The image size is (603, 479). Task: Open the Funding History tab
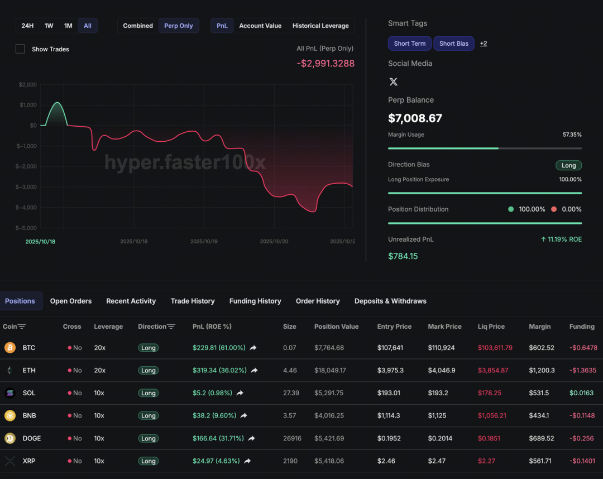click(x=255, y=301)
